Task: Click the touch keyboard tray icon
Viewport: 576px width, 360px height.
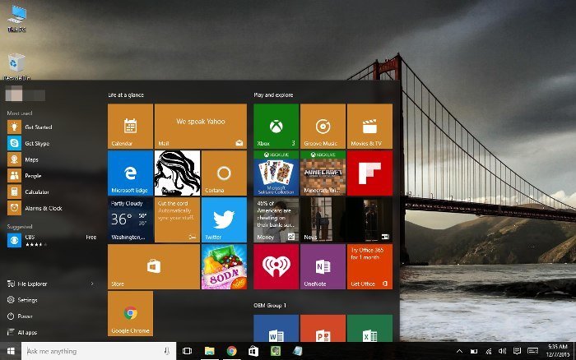Action: tap(532, 351)
